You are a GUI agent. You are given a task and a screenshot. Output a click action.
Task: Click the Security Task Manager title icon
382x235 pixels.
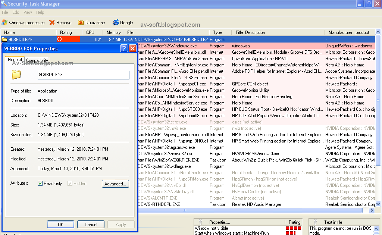(x=3, y=3)
